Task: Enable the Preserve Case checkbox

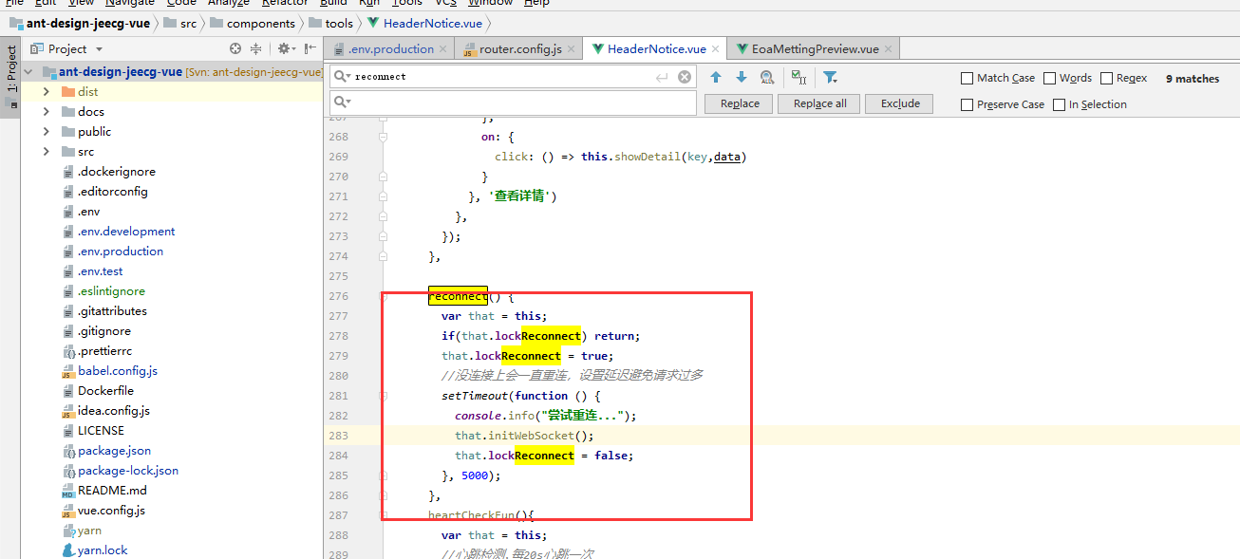Action: point(968,105)
